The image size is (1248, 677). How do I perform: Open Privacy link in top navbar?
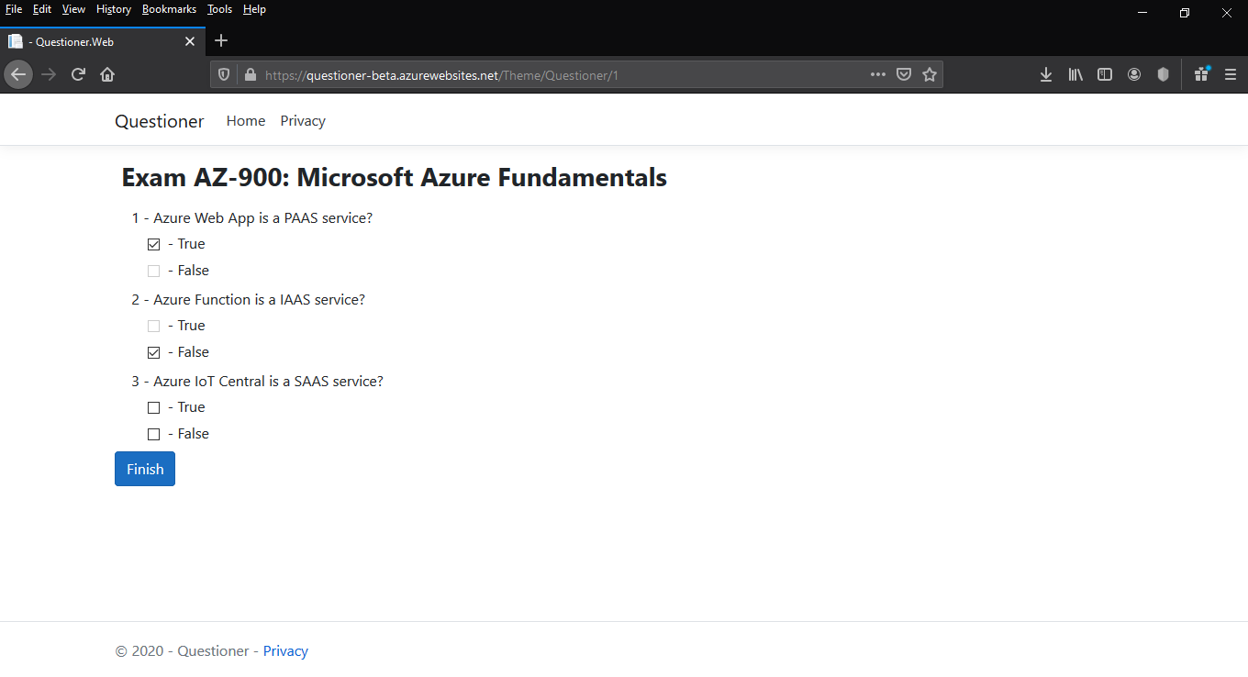pos(303,121)
